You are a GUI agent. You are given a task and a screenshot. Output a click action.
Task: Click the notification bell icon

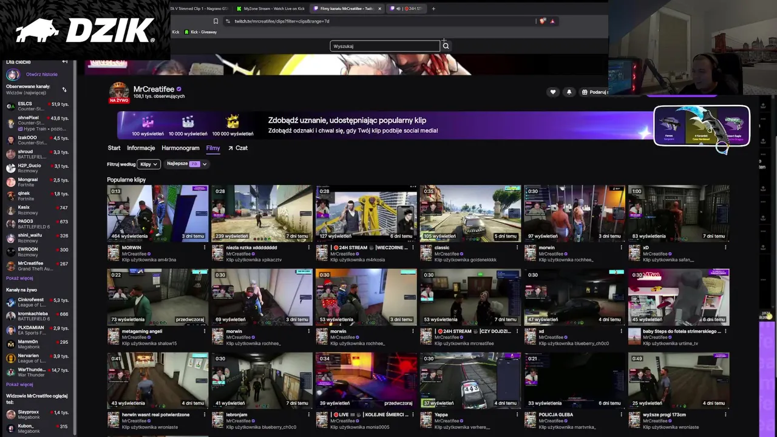click(x=569, y=92)
